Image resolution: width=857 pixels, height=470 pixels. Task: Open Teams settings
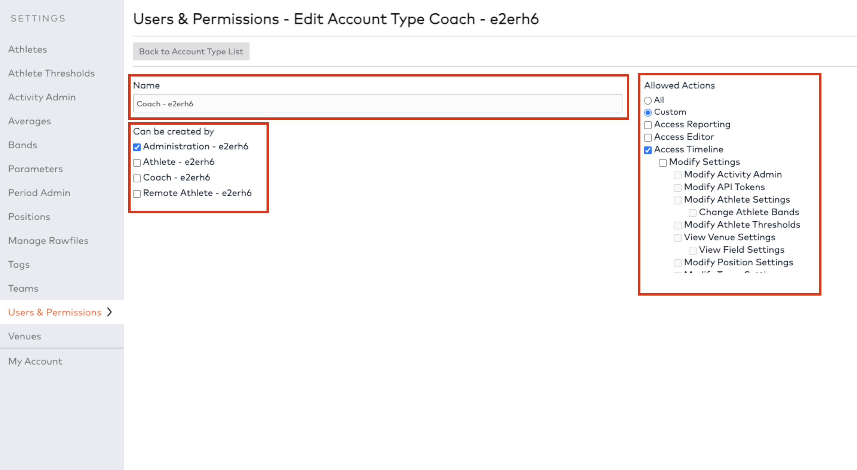[23, 288]
